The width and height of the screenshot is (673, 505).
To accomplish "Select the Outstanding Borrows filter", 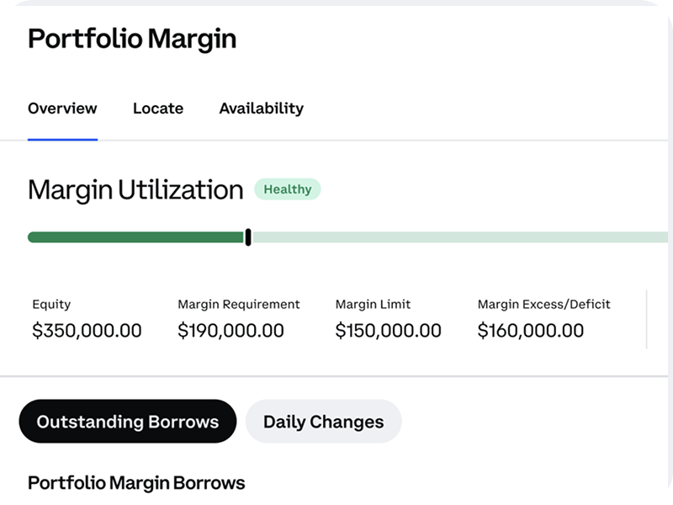I will 127,421.
